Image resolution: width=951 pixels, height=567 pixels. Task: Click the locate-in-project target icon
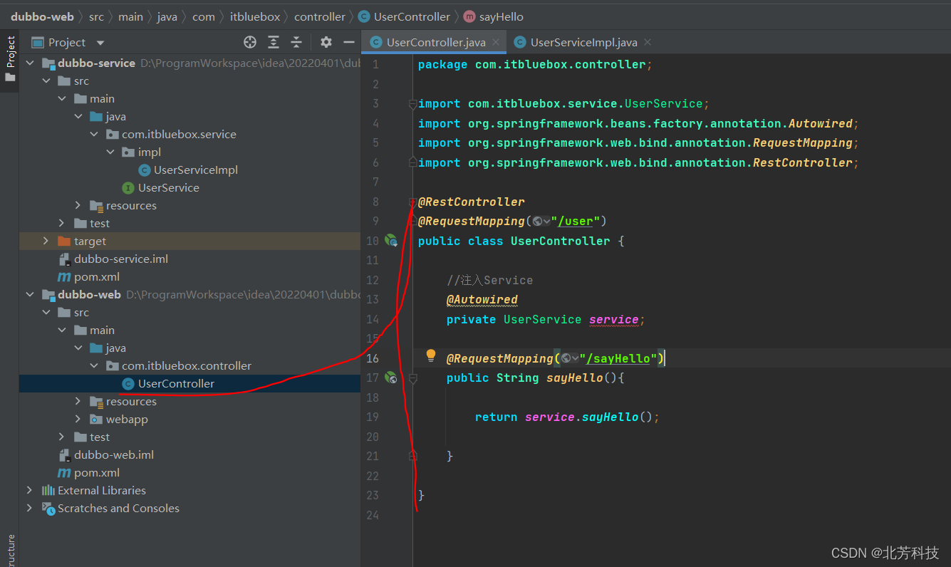tap(250, 42)
